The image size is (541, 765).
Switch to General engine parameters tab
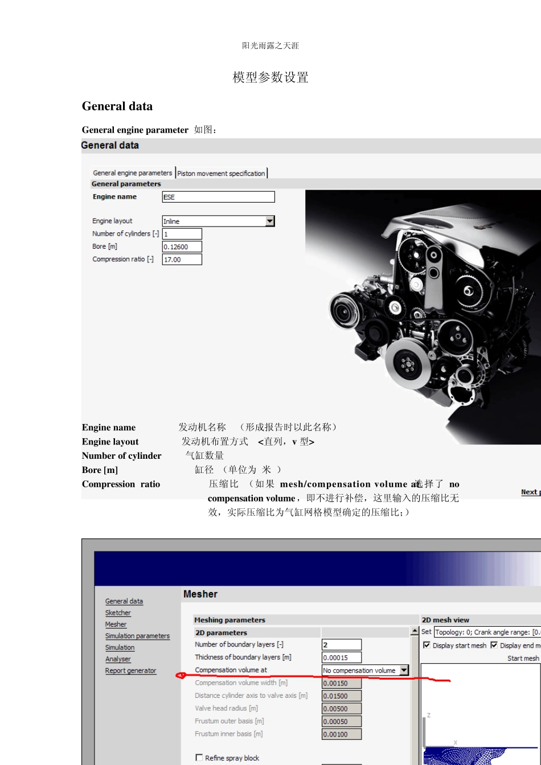point(132,173)
